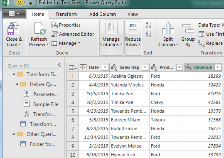Select the Folder for query table icon
Image resolution: width=224 pixels, height=158 pixels.
23,144
